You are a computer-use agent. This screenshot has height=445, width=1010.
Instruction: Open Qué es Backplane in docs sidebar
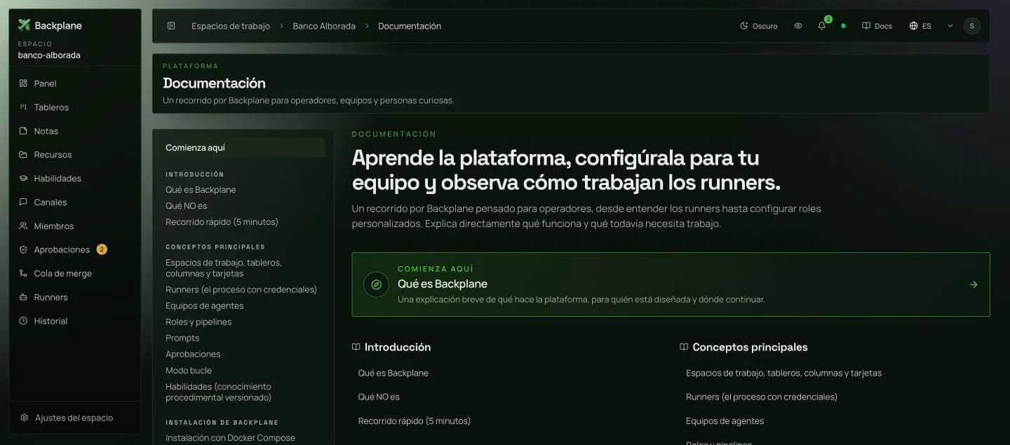[x=201, y=190]
